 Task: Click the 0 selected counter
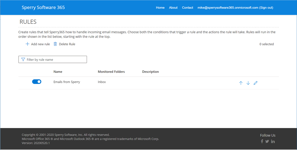267,44
